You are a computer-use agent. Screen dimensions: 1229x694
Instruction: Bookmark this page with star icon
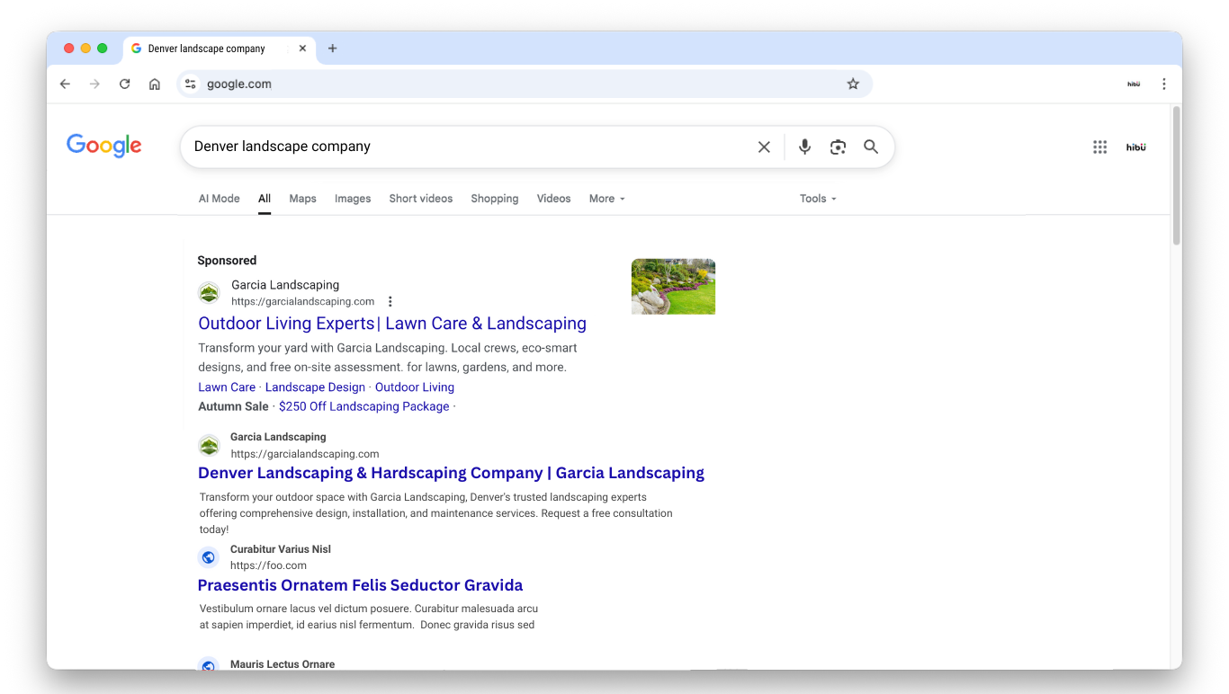(853, 84)
